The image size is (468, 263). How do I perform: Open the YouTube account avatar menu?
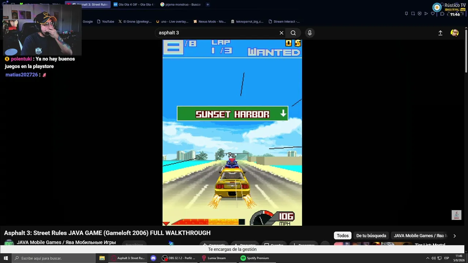pos(454,33)
